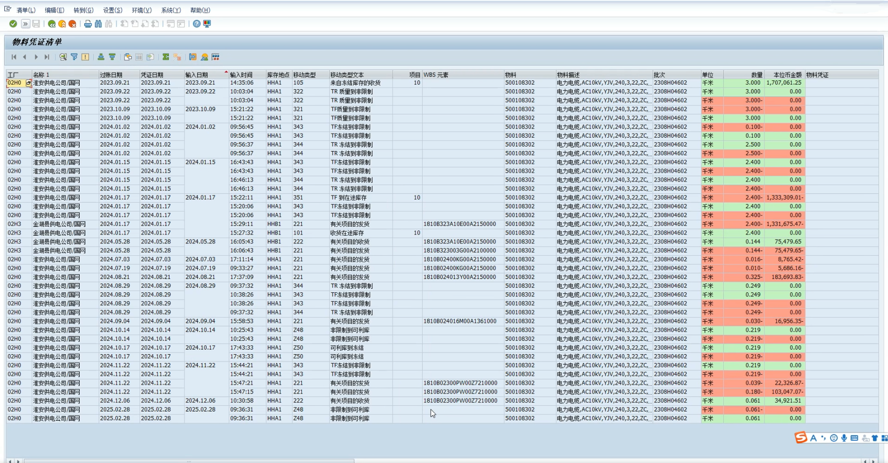Toggle the Sogou soft keyboard icon

(854, 438)
